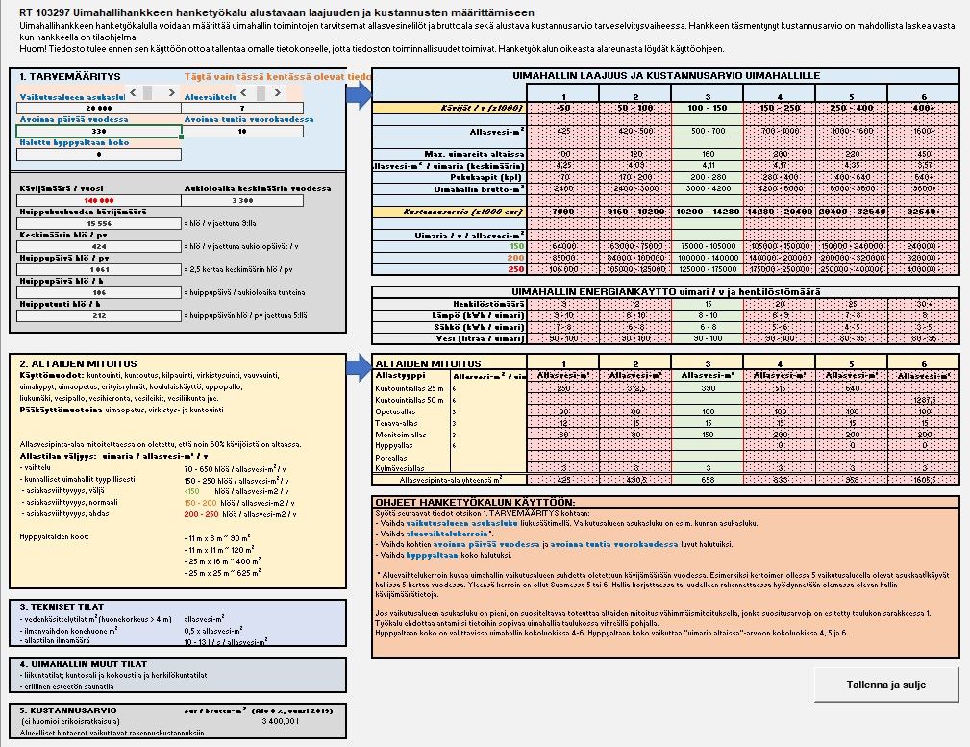Click the Tallenna ja sulje button
The image size is (970, 747).
coord(885,685)
